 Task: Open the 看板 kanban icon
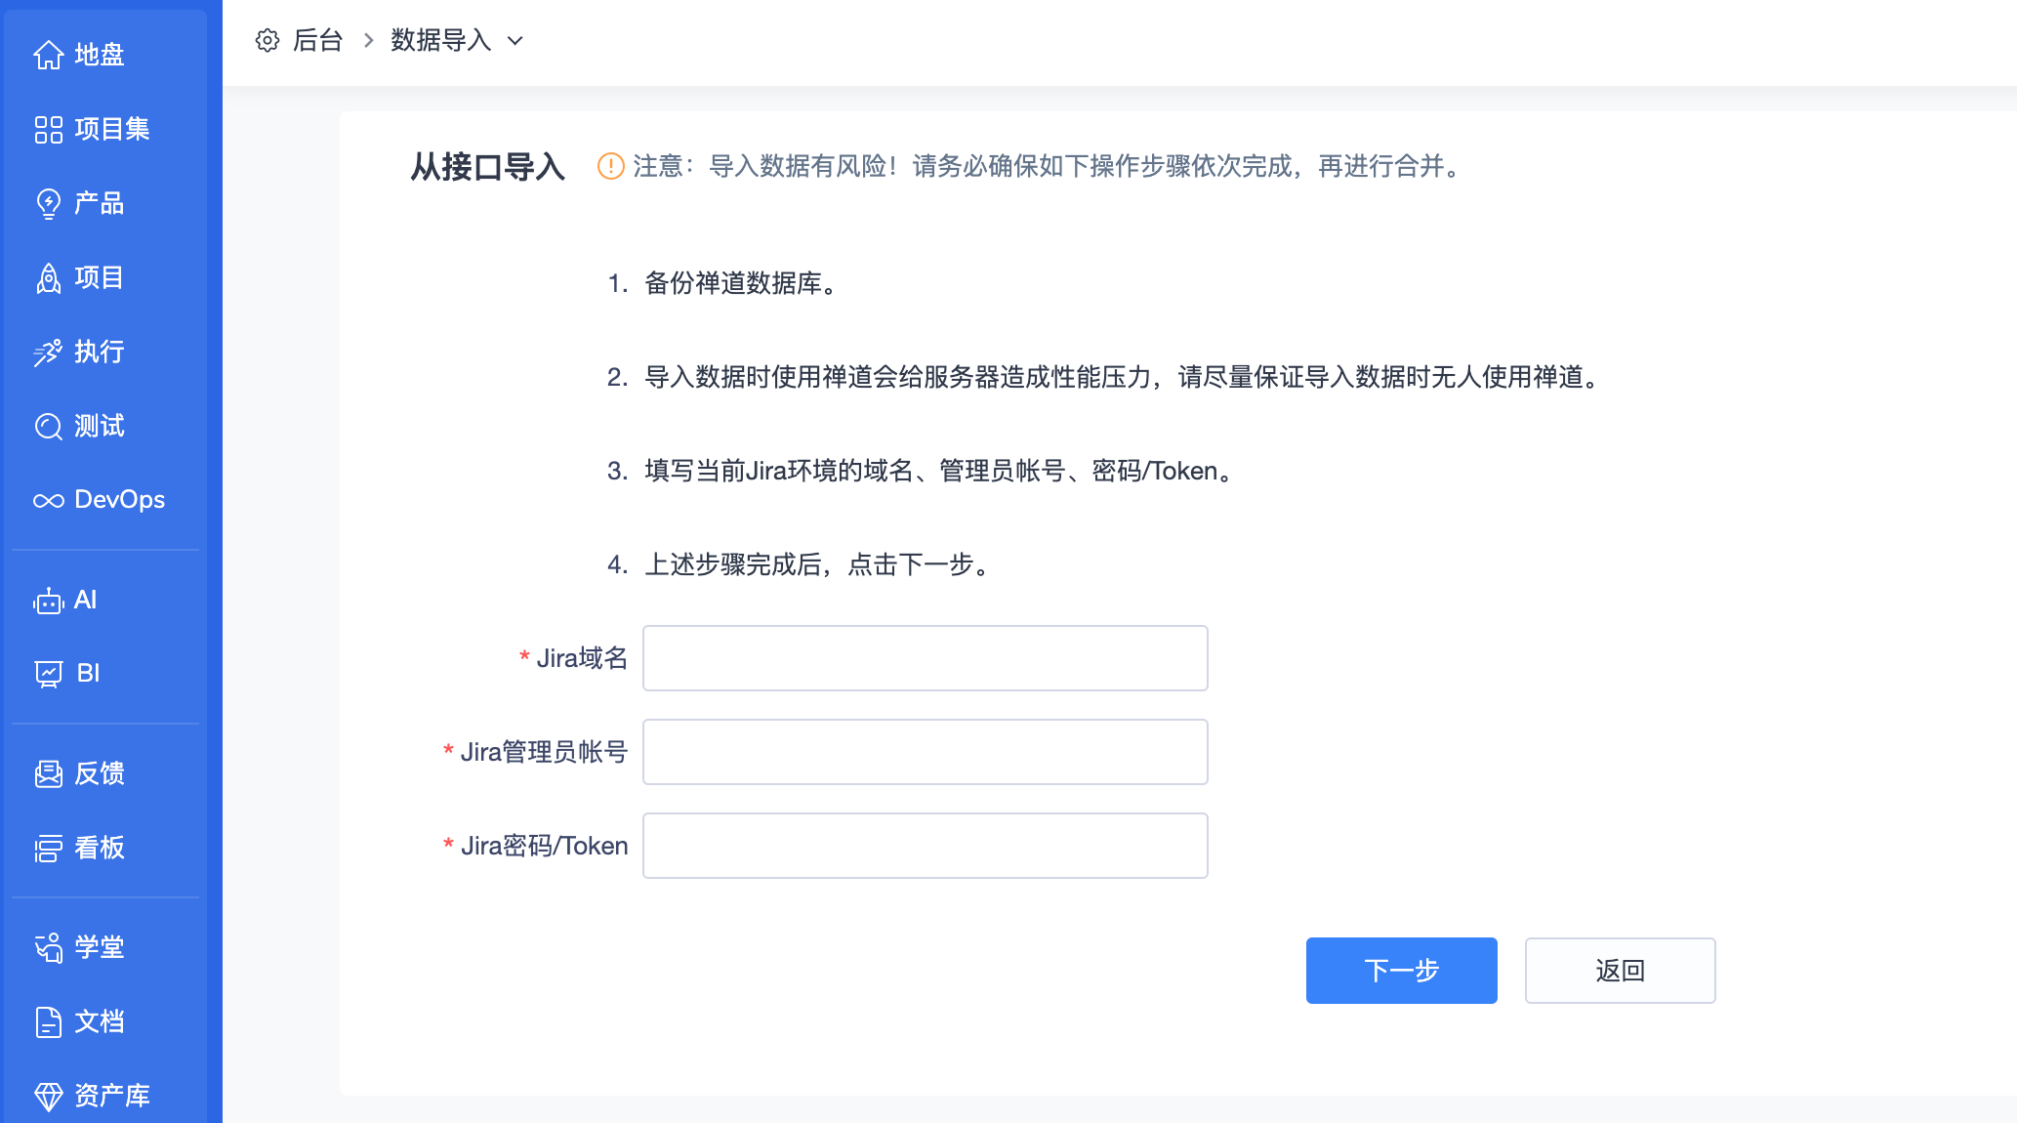point(49,849)
